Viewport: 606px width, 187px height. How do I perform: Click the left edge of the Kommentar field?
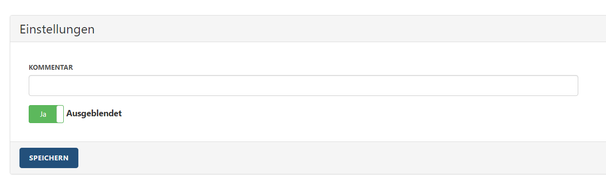(33, 85)
